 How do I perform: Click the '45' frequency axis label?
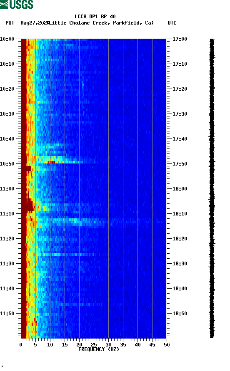[152, 345]
